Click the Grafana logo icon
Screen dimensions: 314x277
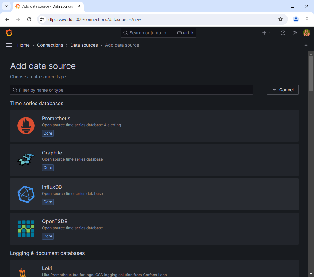point(9,33)
